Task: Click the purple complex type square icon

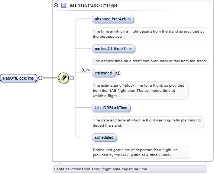Action: tap(64, 5)
